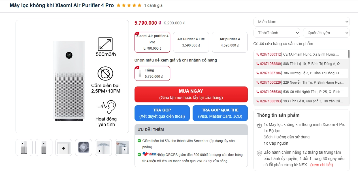Click the VNPAY logo in promotions
Viewport: 358px width, 171px height.
149,154
